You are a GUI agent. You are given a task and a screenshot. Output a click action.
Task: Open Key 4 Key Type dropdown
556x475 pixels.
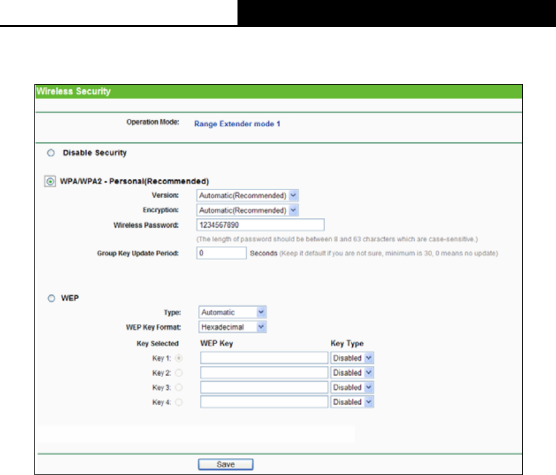coord(352,402)
